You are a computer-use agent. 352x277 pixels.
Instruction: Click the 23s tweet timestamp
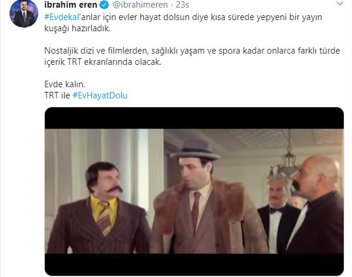(x=182, y=5)
